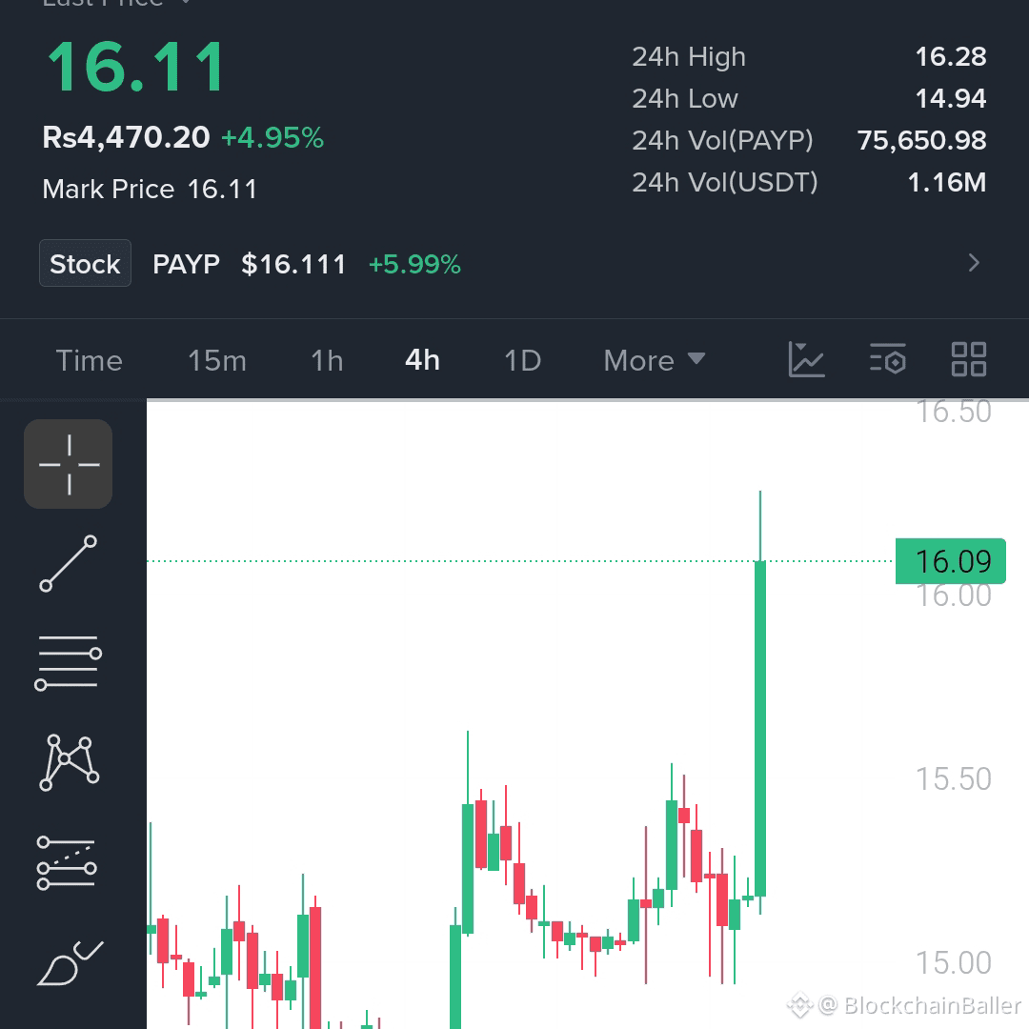
Task: Tap the Rs4,470.20 converted price
Action: click(x=126, y=137)
